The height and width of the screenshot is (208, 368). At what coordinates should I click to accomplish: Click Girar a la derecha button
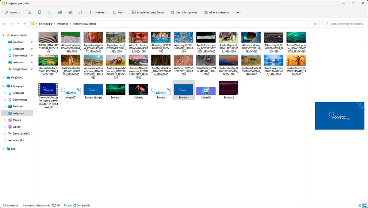pyautogui.click(x=216, y=13)
